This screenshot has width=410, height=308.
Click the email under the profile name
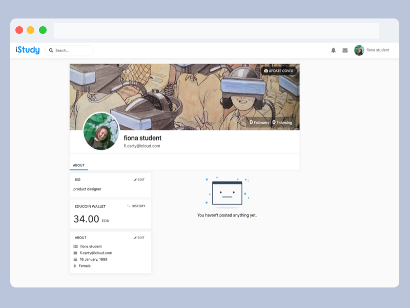tap(142, 146)
